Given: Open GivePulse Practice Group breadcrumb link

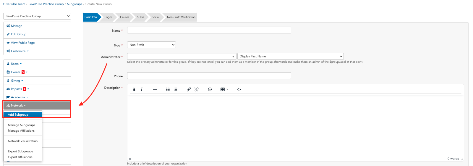Looking at the screenshot, I should point(46,4).
